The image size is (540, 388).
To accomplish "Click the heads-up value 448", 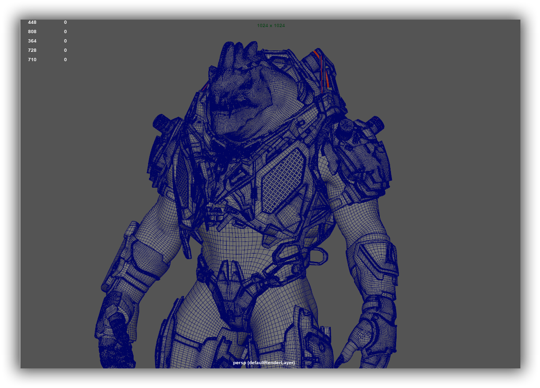I will 32,22.
